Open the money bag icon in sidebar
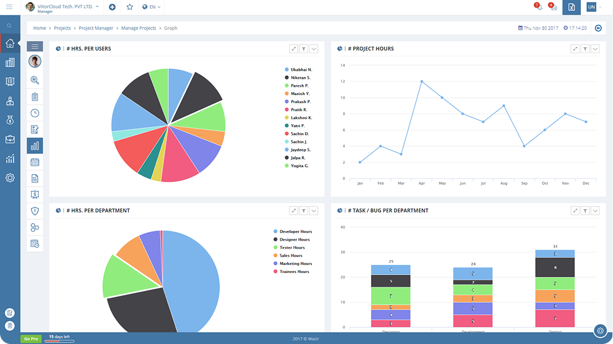This screenshot has height=344, width=613. [10, 120]
